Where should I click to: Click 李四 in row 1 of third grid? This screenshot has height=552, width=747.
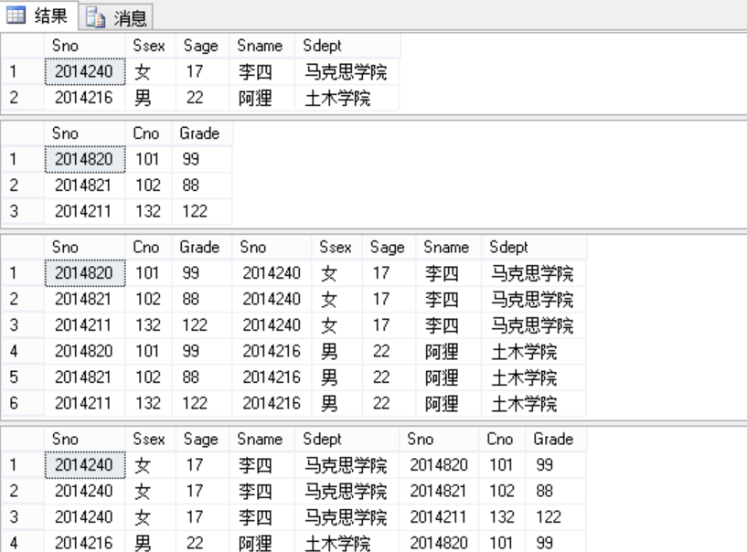449,273
